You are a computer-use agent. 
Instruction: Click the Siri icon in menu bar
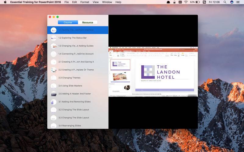point(232,2)
